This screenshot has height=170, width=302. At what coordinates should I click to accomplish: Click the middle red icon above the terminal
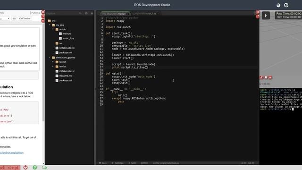(266, 77)
